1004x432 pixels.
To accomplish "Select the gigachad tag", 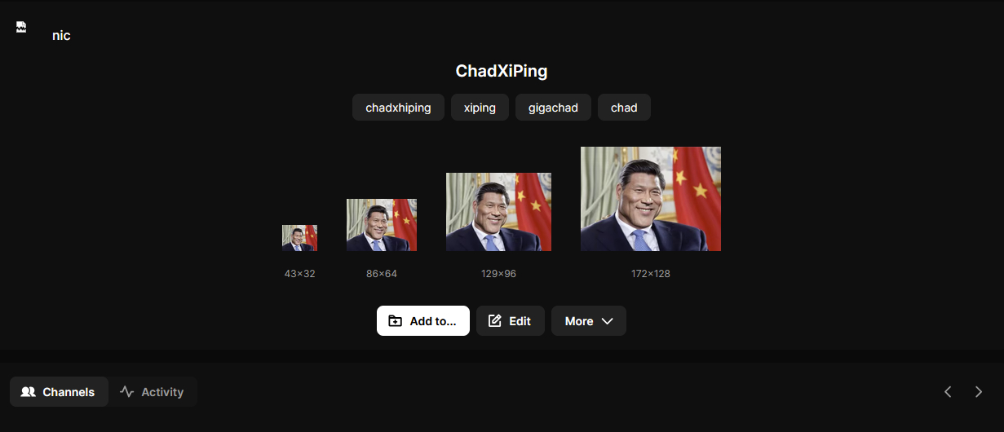I will pos(553,108).
